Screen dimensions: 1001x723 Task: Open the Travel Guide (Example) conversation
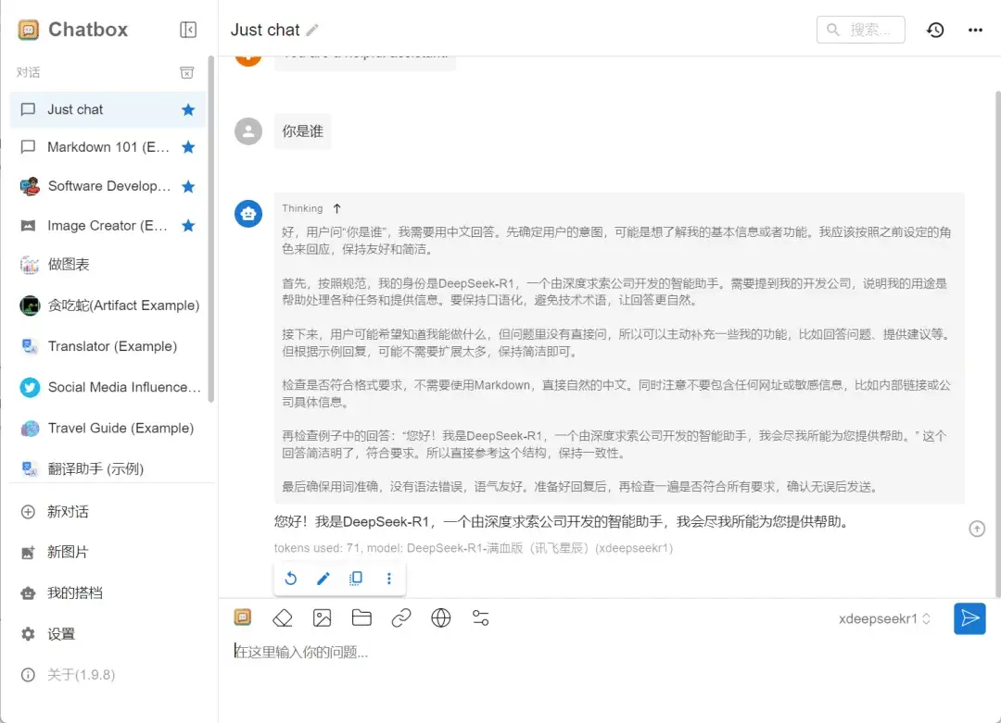(108, 428)
